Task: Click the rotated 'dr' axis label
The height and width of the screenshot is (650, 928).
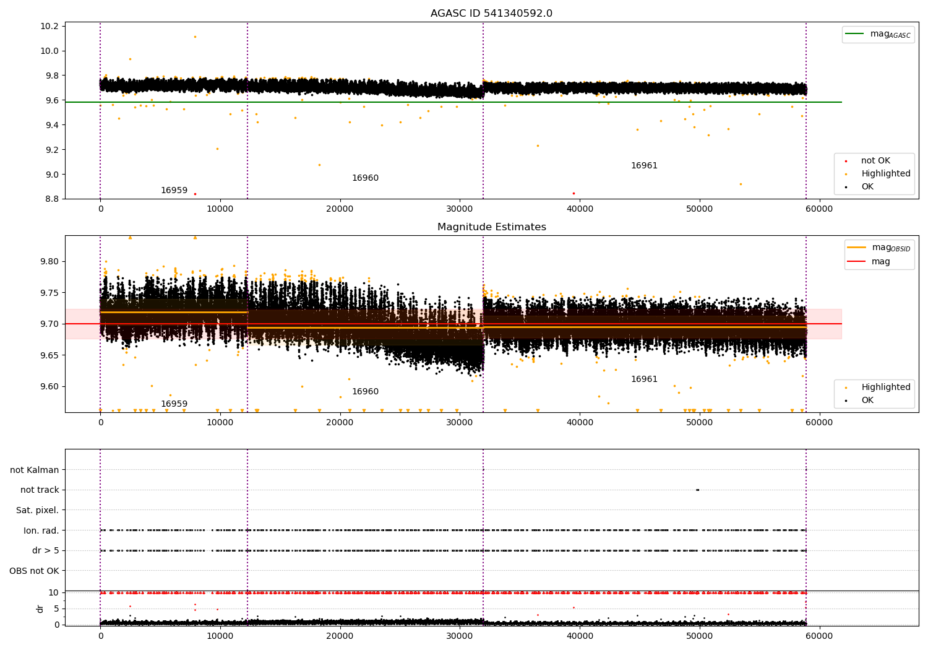Action: 40,609
